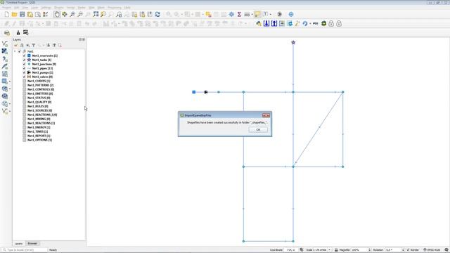Open the Layer menu
This screenshot has width=450, height=253.
click(x=34, y=8)
